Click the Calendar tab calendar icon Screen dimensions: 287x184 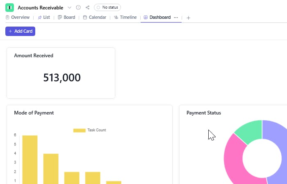point(85,17)
